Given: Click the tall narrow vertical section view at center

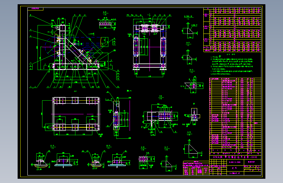Looking at the screenshot, I should 117,115.
